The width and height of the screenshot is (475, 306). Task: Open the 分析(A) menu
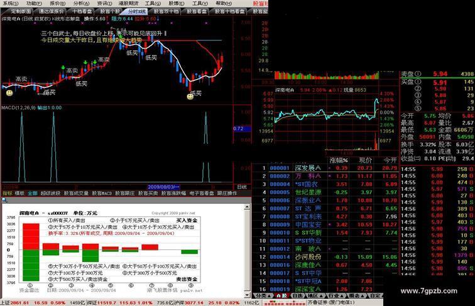(81, 3)
